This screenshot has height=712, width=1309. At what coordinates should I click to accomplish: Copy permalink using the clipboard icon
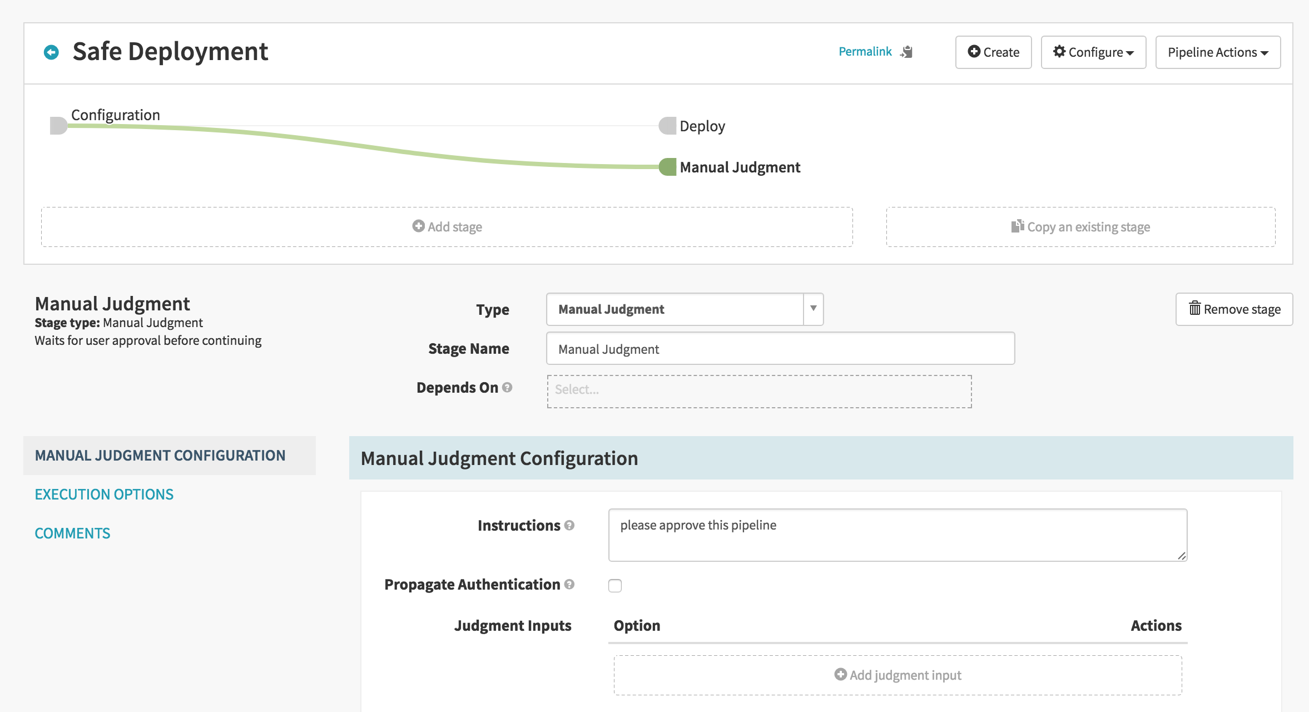(x=907, y=52)
